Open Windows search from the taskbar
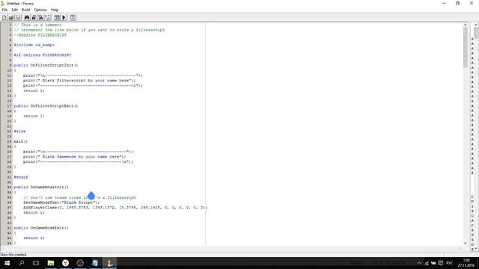Image resolution: width=479 pixels, height=269 pixels. coord(22,263)
